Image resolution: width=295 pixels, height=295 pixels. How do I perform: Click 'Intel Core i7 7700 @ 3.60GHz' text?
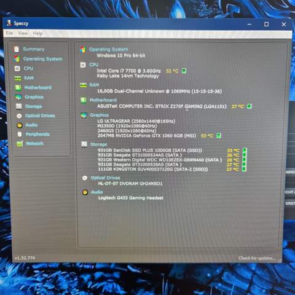128,71
